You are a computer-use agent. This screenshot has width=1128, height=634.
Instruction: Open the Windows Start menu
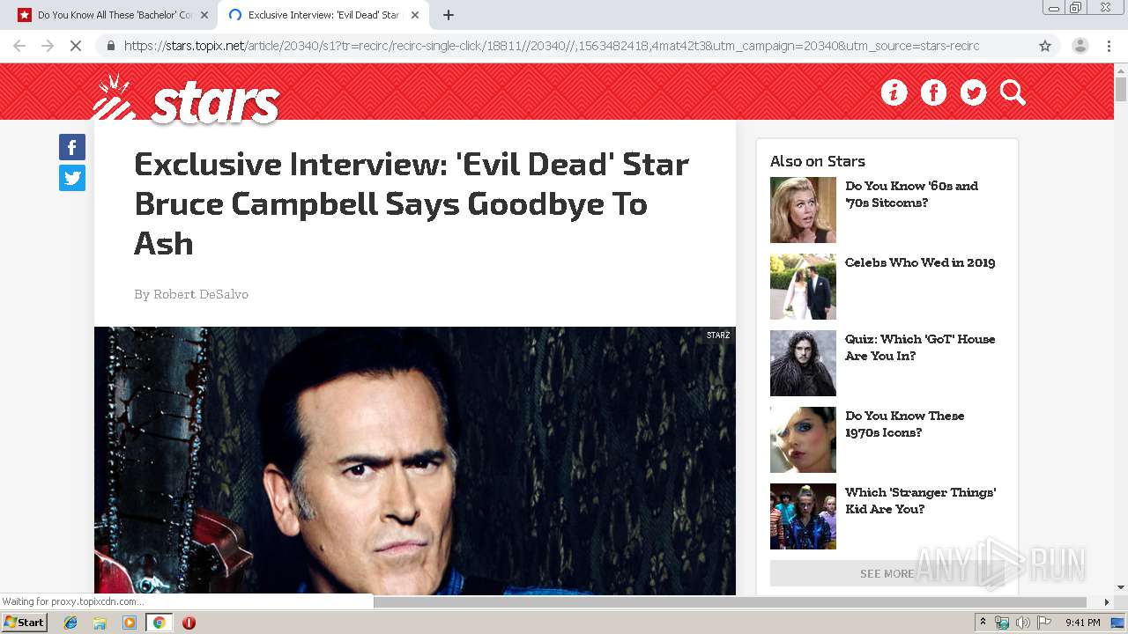(25, 623)
